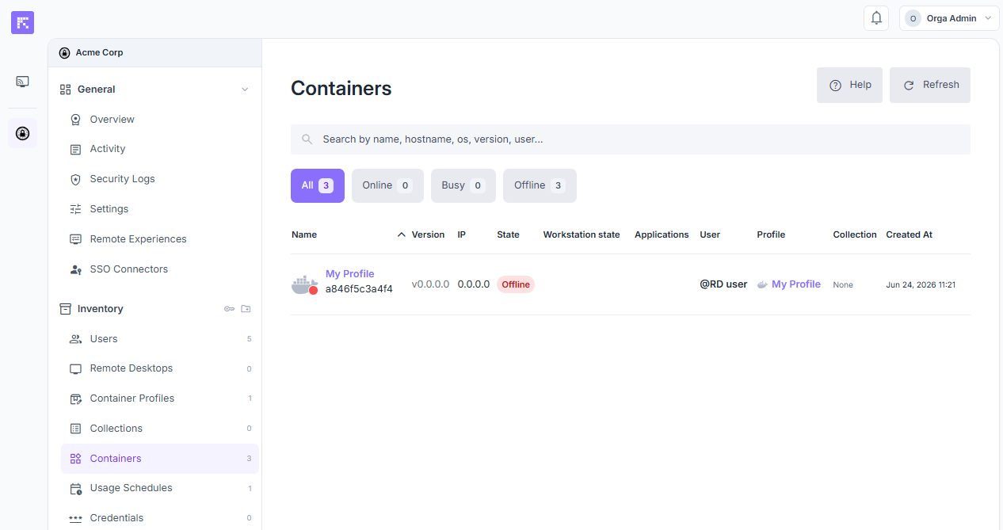This screenshot has width=1003, height=530.
Task: Open SSO Connectors in the sidebar
Action: click(x=160, y=269)
